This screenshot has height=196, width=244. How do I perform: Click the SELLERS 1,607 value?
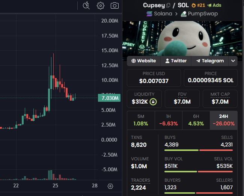pyautogui.click(x=227, y=187)
